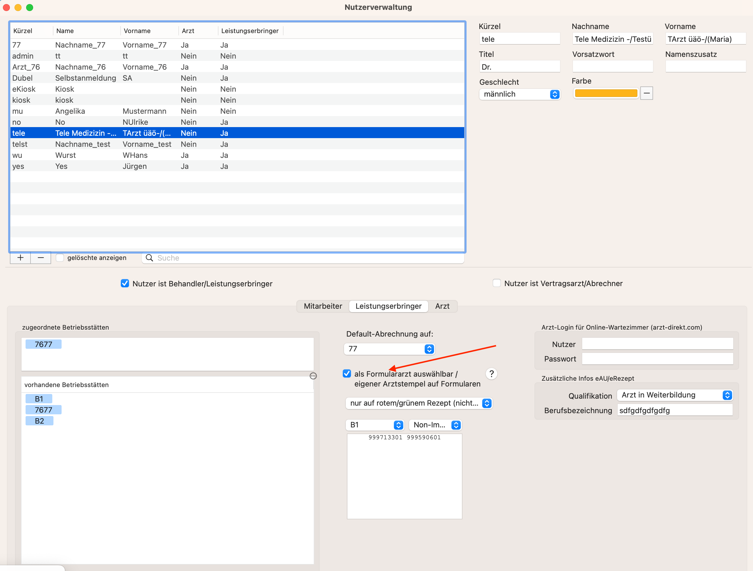This screenshot has height=571, width=753.
Task: Click the ellipsis circle icon beside Betriebsstätten
Action: coord(313,376)
